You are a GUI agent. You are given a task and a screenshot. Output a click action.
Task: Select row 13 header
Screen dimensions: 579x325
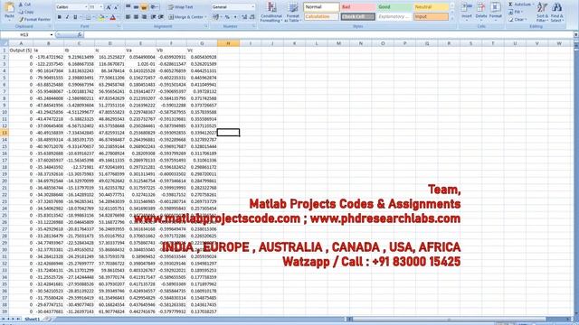coord(5,133)
